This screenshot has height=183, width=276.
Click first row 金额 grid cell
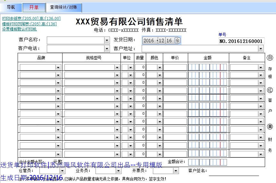pyautogui.click(x=207, y=67)
